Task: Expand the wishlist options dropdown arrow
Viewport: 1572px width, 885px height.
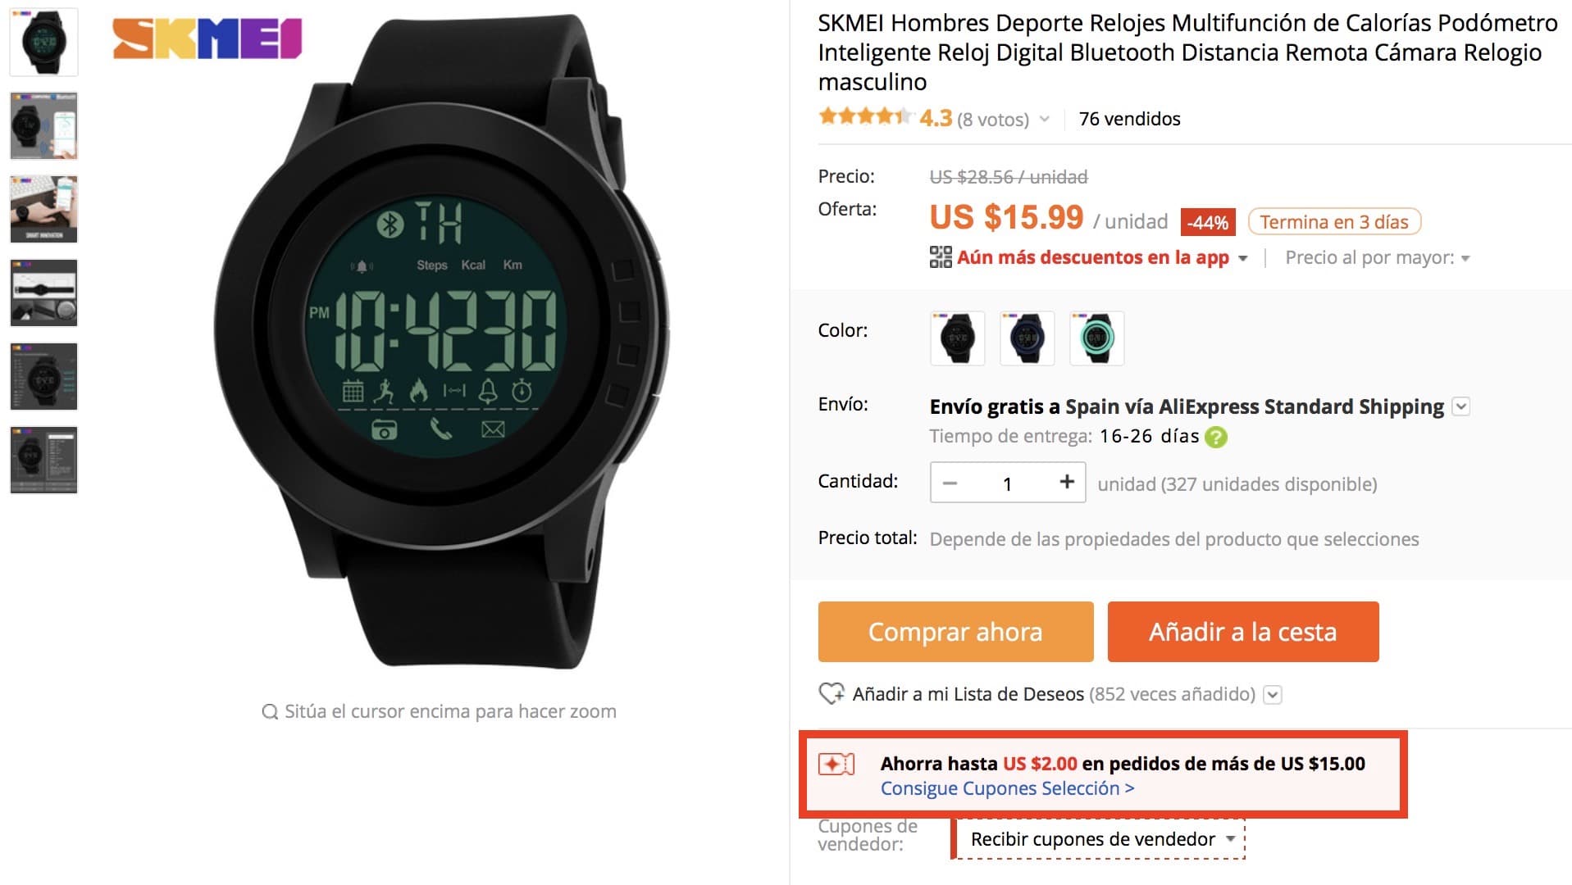Action: point(1272,695)
